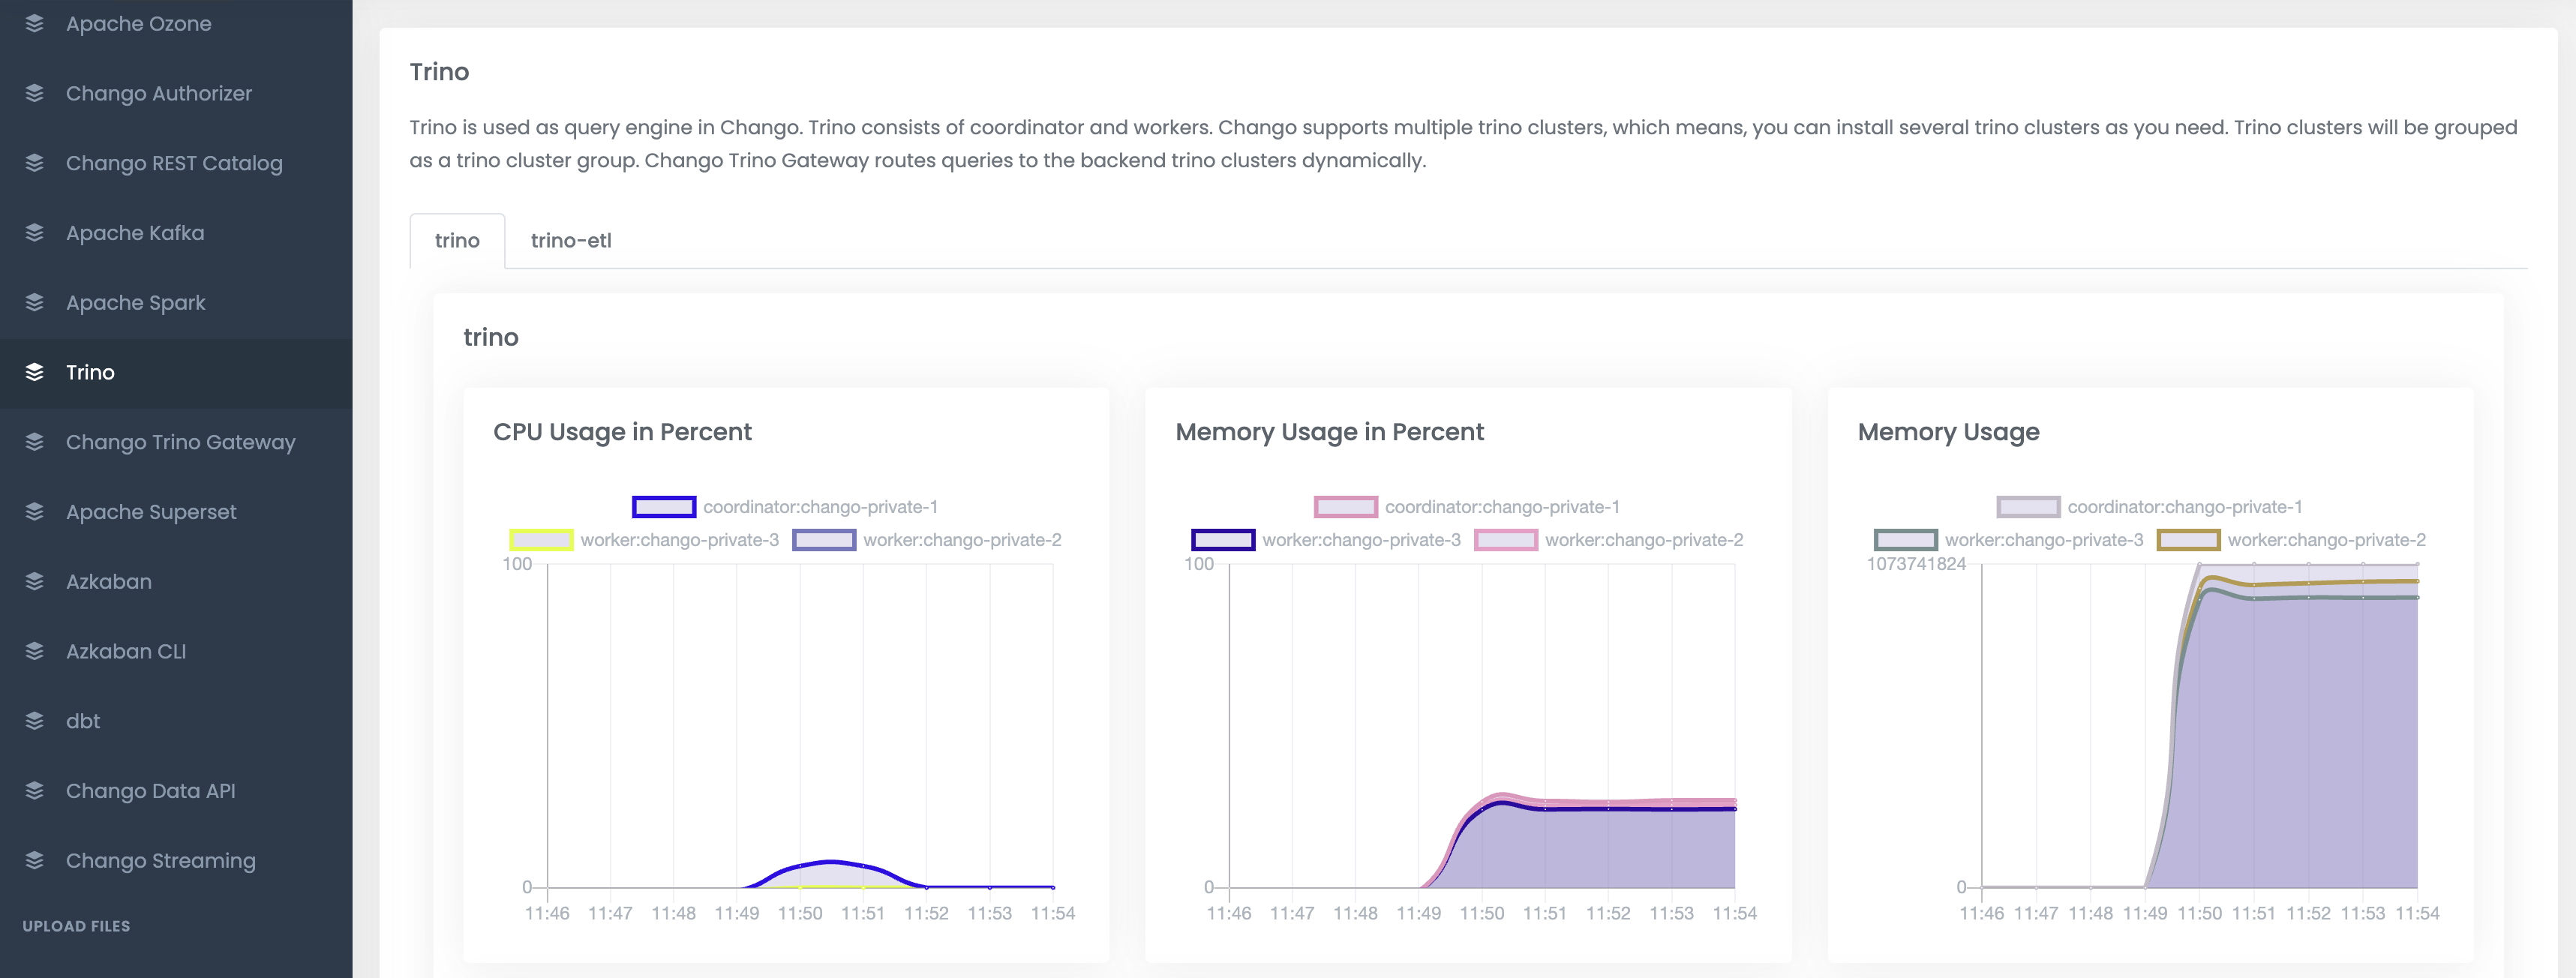Toggle coordinator:chango-private-1 in the Memory Usage chart
The image size is (2576, 978).
2150,507
